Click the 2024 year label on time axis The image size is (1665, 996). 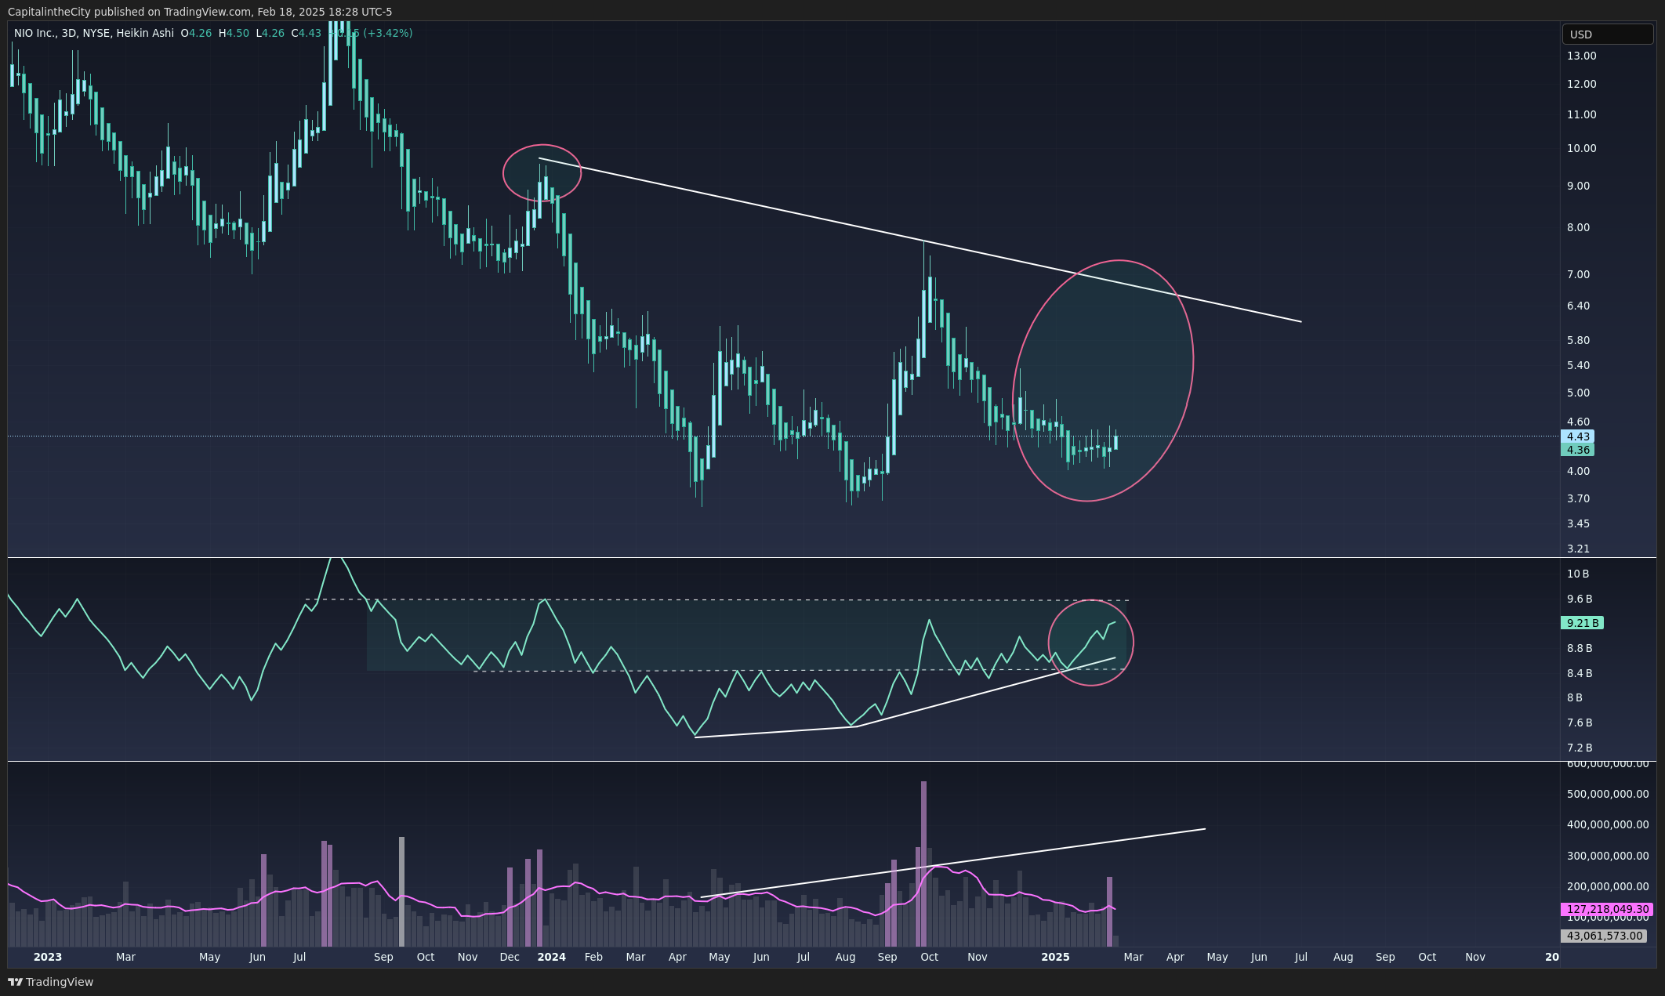click(552, 957)
